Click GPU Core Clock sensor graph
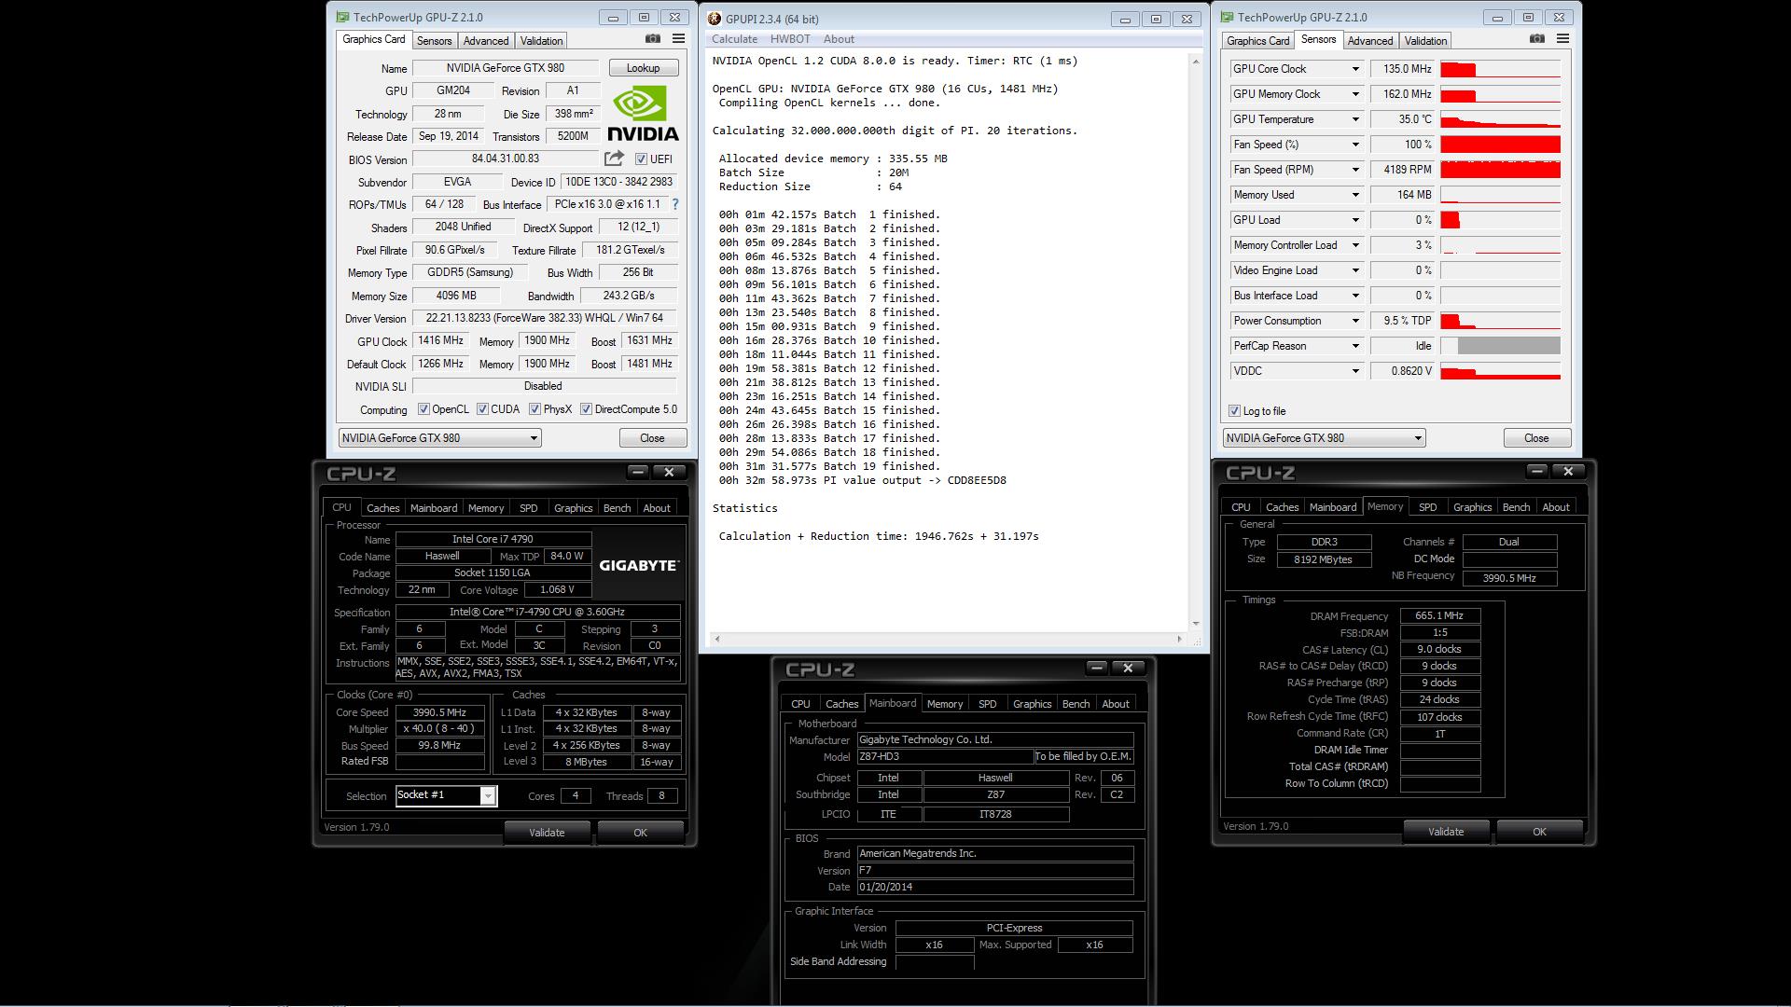The height and width of the screenshot is (1007, 1791). pos(1500,69)
